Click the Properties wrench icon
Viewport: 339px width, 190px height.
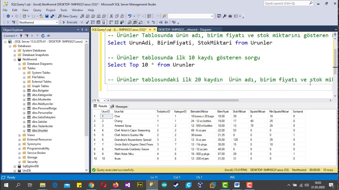click(225, 16)
